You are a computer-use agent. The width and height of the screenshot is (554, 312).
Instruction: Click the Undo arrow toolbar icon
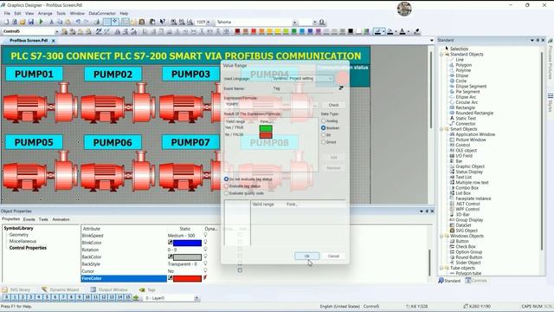click(x=78, y=22)
